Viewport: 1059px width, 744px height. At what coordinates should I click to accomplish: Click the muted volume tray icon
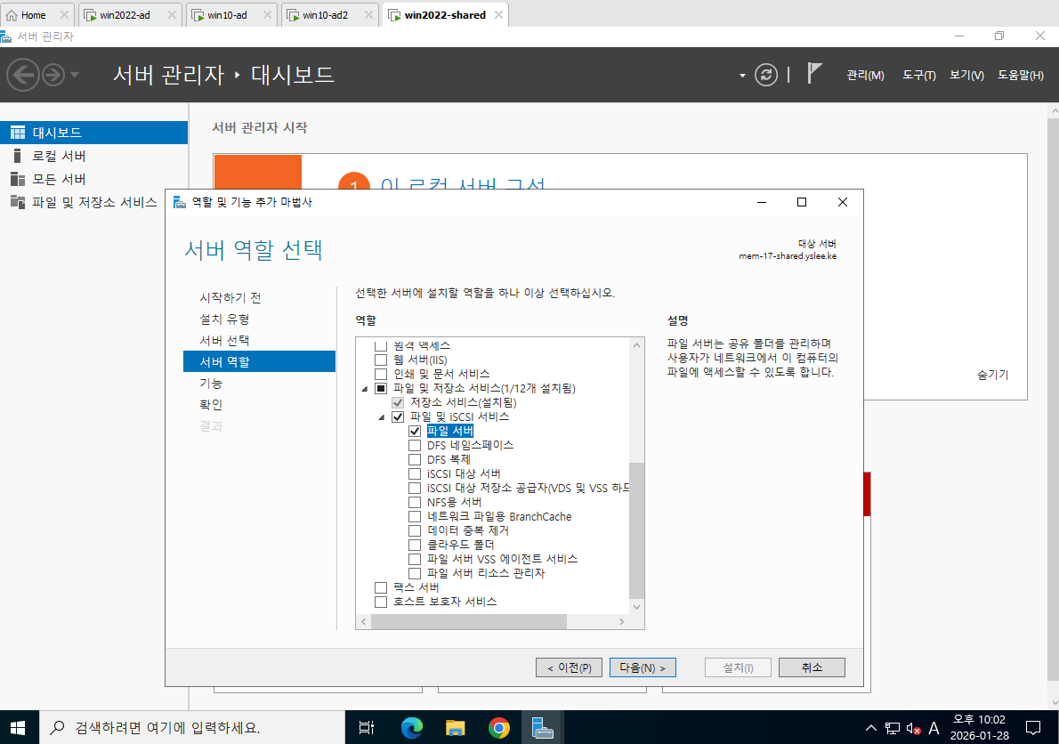[x=913, y=729]
